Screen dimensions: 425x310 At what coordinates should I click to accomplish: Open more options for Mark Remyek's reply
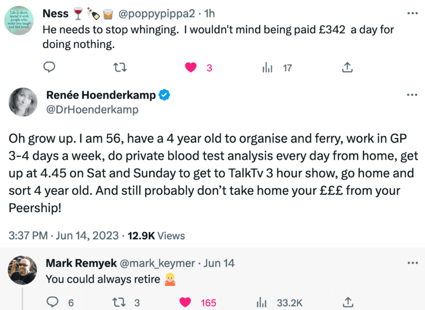coord(412,263)
